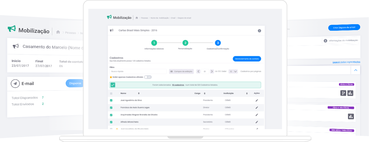369x142 pixels.
Task: Click the Campos de exibição button
Action: pos(182,71)
